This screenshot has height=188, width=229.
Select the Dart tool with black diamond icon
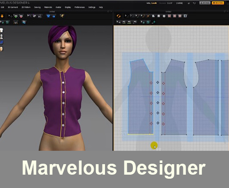click(185, 16)
